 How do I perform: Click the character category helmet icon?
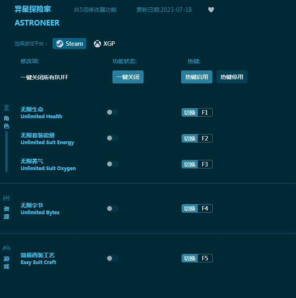[x=6, y=108]
